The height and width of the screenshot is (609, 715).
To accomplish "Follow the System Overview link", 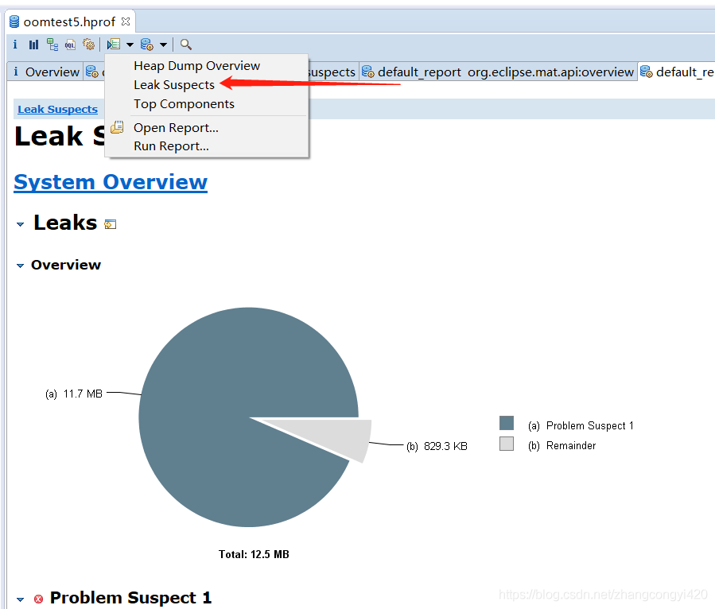I will click(x=111, y=182).
